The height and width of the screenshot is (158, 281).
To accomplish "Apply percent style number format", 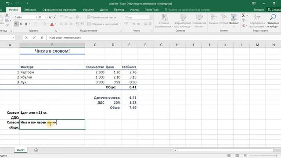I will [134, 24].
